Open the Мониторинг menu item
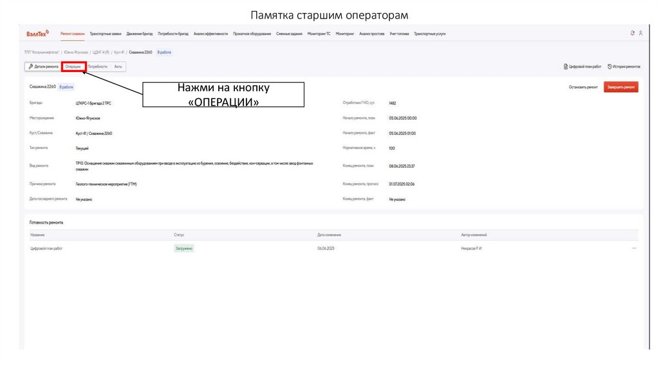This screenshot has width=659, height=369. click(345, 33)
